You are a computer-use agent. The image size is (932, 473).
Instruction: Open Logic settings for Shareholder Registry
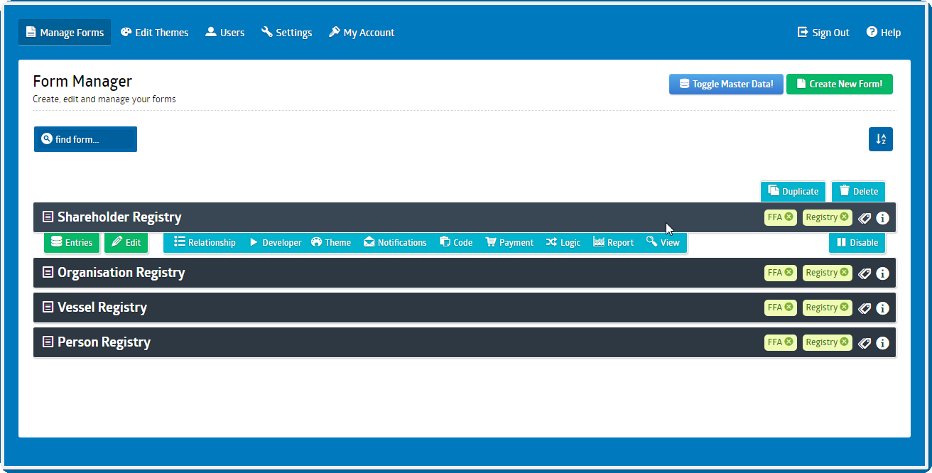(563, 243)
